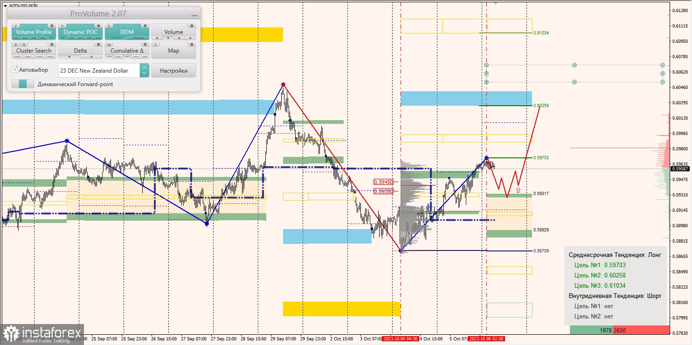Image resolution: width=692 pixels, height=345 pixels.
Task: Toggle Dynamic POC indicator
Action: 80,32
